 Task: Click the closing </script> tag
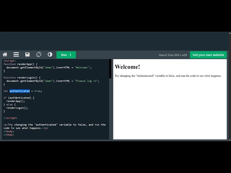[10, 118]
